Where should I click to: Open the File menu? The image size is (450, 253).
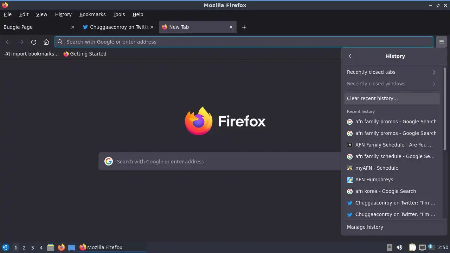(7, 14)
